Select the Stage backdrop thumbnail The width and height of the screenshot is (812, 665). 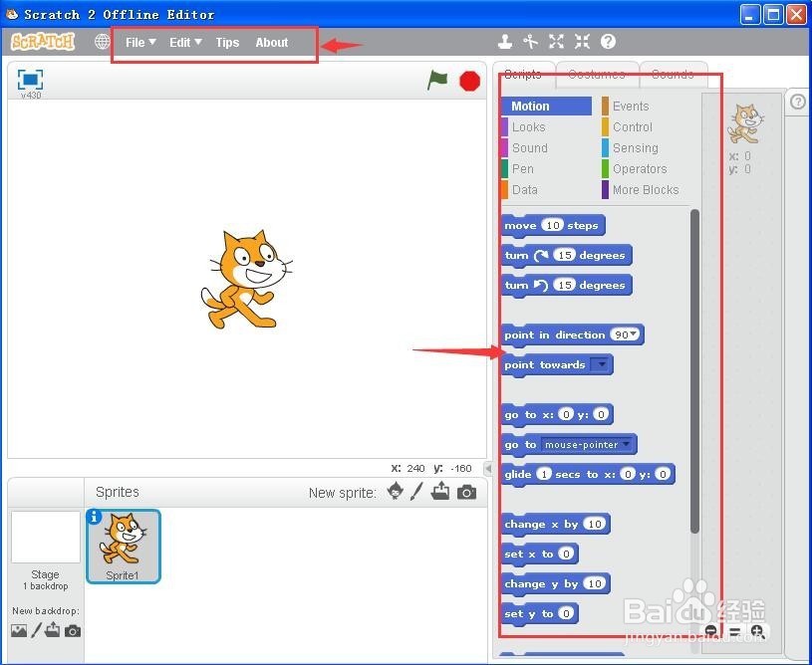[x=46, y=538]
